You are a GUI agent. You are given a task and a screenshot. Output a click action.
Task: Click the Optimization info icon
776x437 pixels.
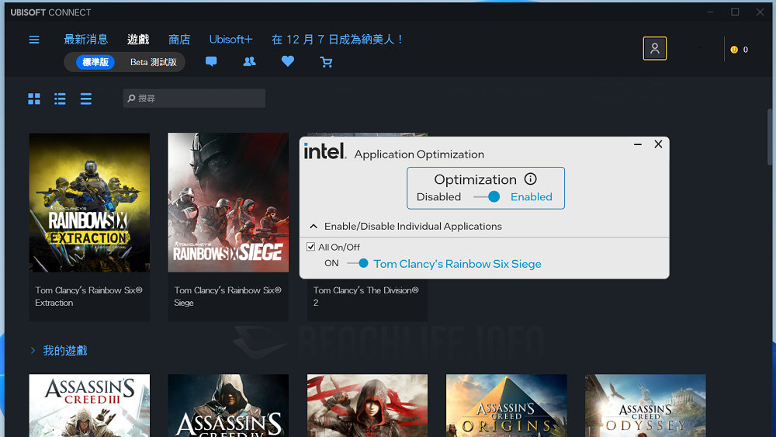pos(531,179)
